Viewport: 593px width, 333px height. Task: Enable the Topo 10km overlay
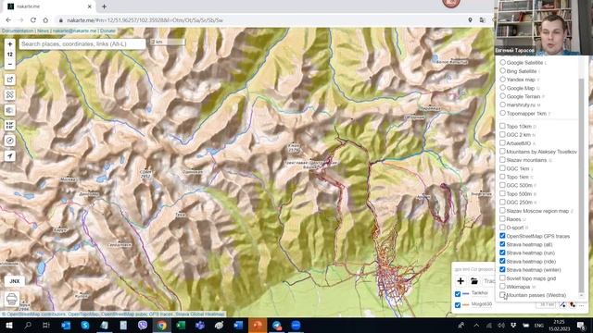[x=502, y=126]
